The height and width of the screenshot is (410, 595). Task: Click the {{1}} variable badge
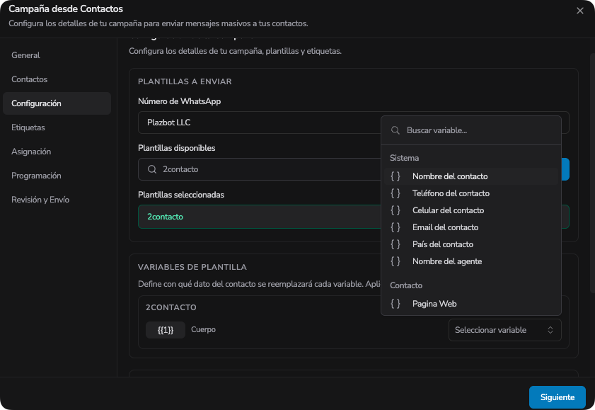166,330
